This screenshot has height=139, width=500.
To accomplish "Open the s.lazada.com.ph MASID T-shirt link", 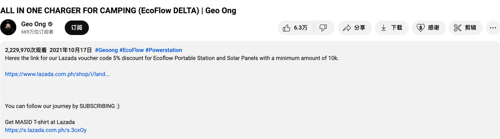I will pos(46,130).
